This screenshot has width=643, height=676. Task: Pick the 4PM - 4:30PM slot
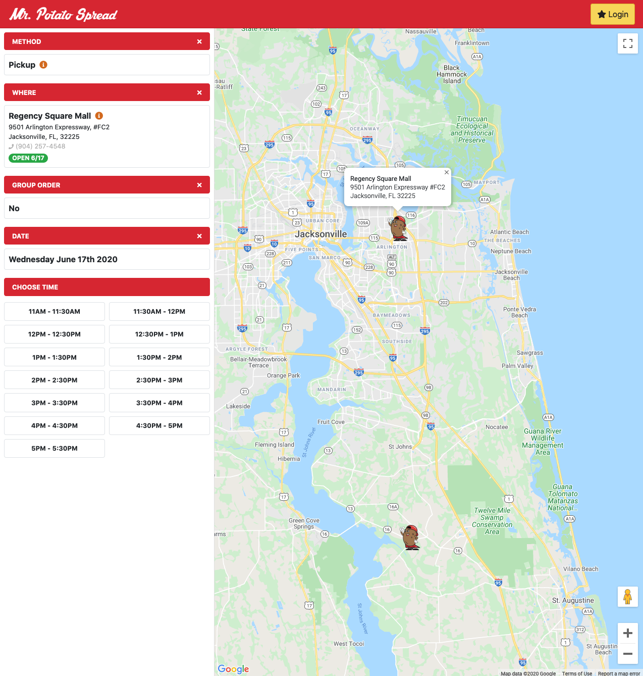55,425
